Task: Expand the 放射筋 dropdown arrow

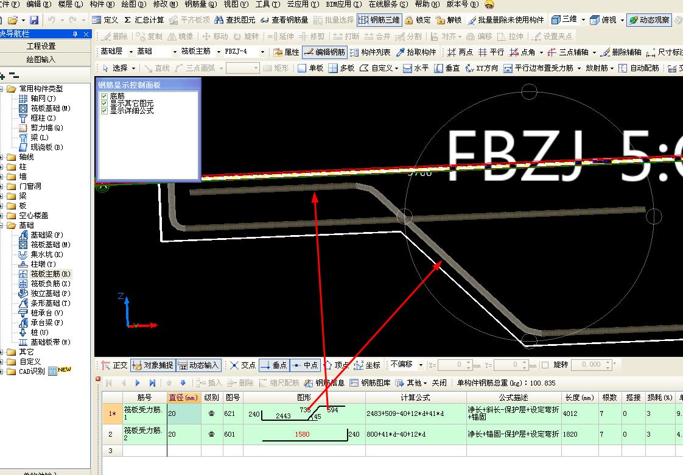Action: 612,68
